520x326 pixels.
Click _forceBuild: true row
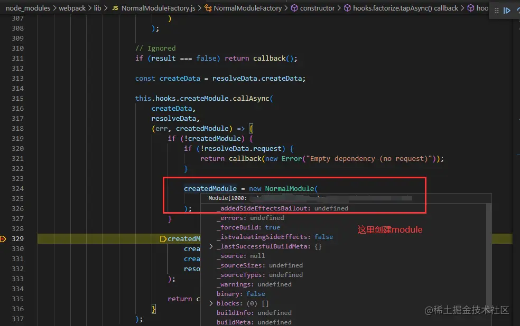(x=248, y=227)
